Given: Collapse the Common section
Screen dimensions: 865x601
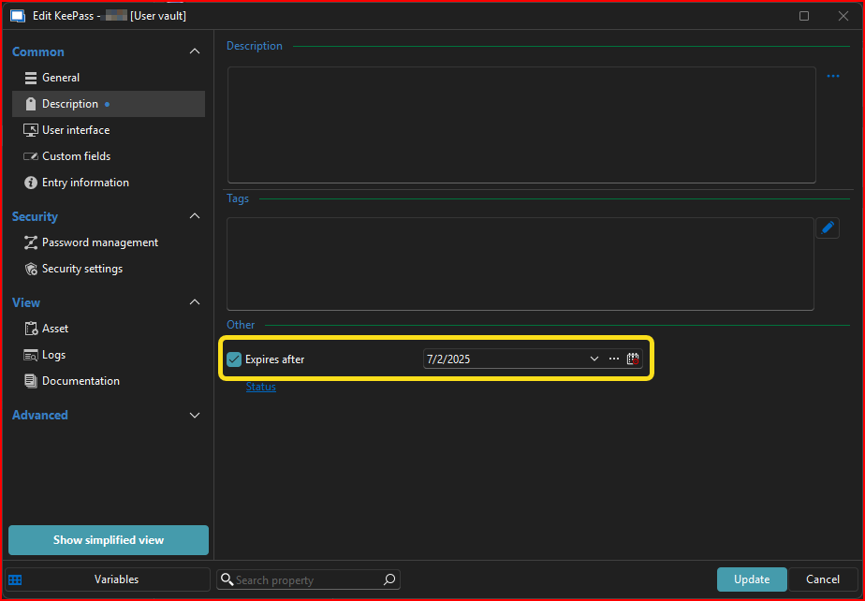Looking at the screenshot, I should pos(195,51).
